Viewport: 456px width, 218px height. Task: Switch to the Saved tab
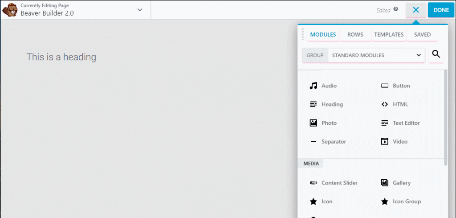[422, 34]
